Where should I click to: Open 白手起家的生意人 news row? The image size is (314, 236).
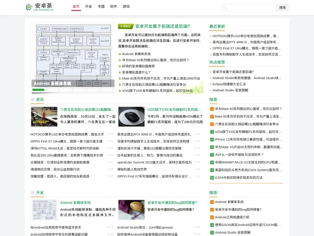coord(150,155)
